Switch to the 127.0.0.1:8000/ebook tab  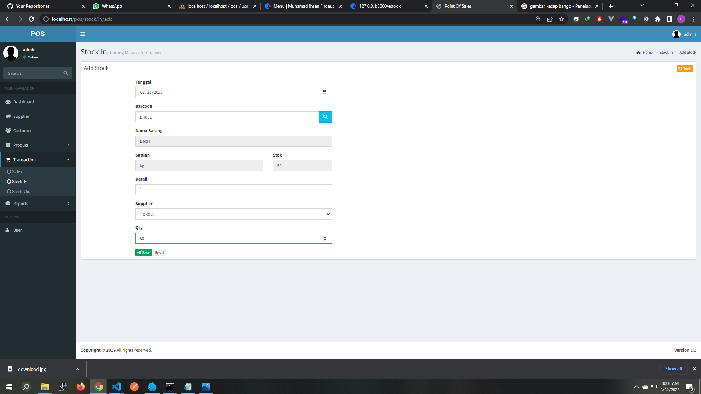pos(389,6)
